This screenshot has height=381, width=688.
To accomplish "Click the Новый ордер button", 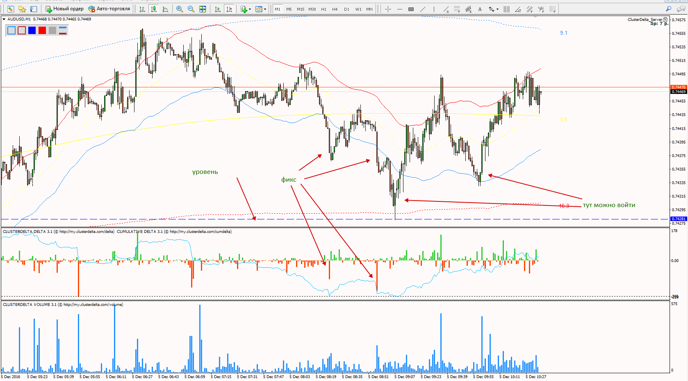I will [64, 9].
